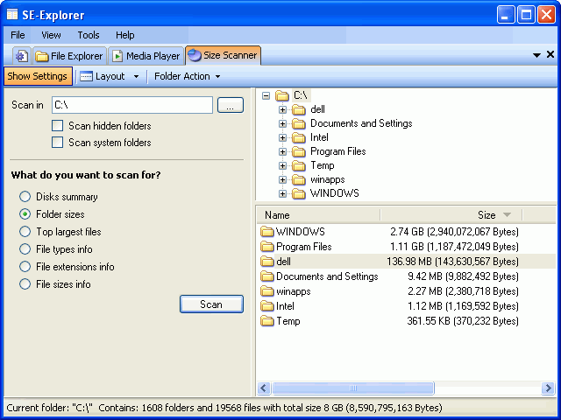561x420 pixels.
Task: Expand the Documents and Settings tree node
Action: [282, 123]
